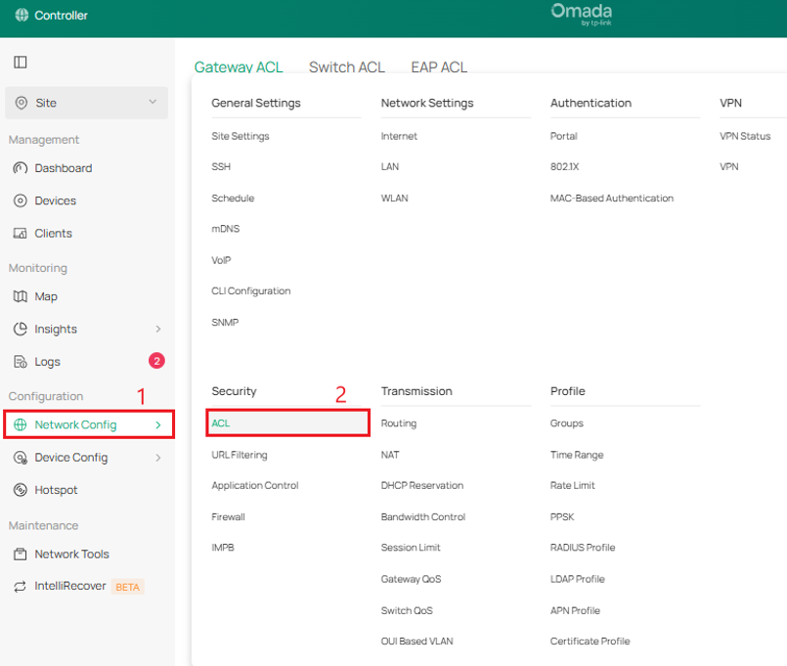Open Hotspot from the sidebar
Image resolution: width=787 pixels, height=666 pixels.
[56, 490]
